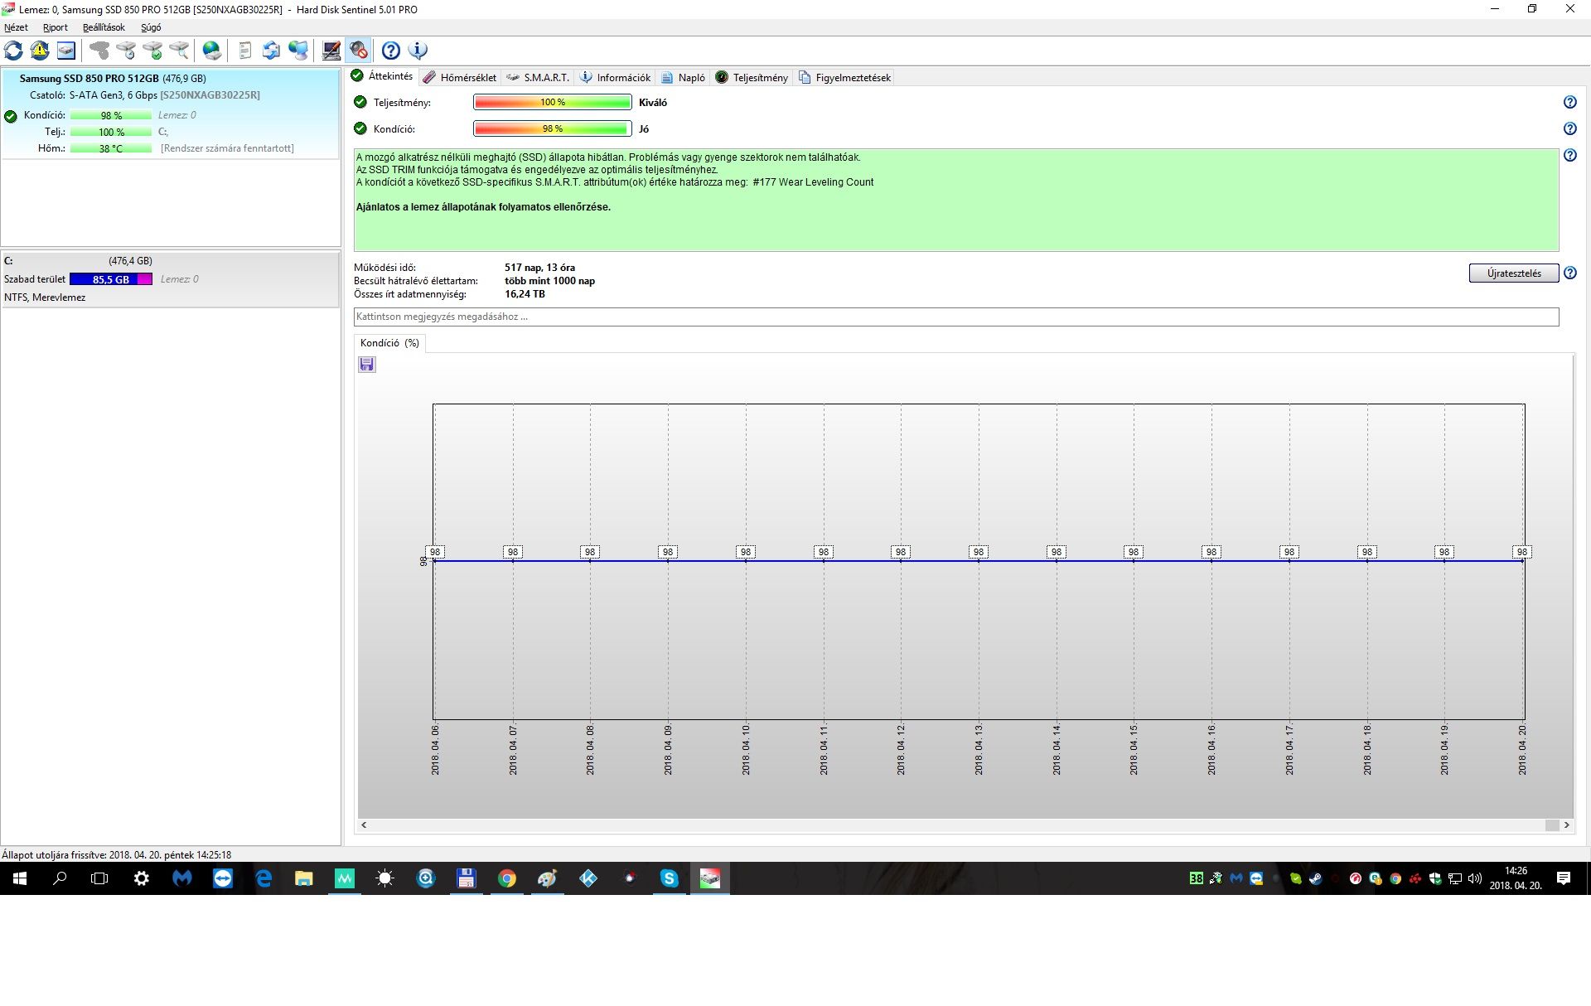Click 'több mint 1000 nap' lifetime value
This screenshot has height=1006, width=1591.
coord(549,281)
